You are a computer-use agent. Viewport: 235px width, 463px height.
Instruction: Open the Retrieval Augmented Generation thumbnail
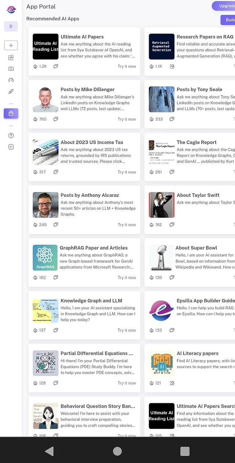(x=162, y=46)
